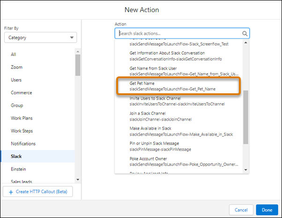Choose Make Available in Slack action
282x218 pixels.
click(x=179, y=131)
